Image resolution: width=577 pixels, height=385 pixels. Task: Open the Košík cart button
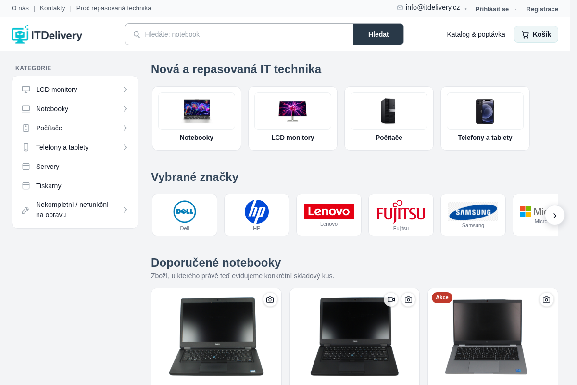(x=536, y=35)
